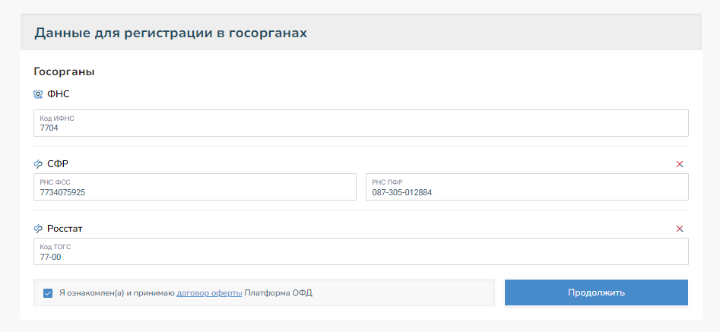Click the header Данные для регистрации в госорганах
Image resolution: width=720 pixels, height=332 pixels.
point(170,33)
